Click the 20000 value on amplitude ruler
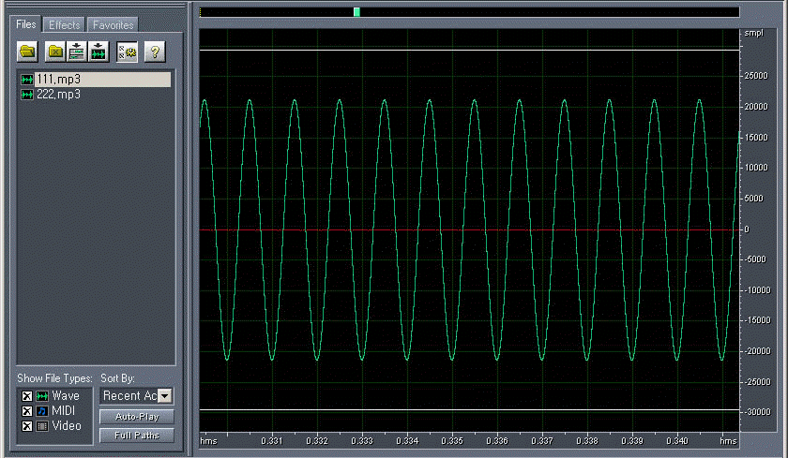The height and width of the screenshot is (458, 788). (x=756, y=107)
